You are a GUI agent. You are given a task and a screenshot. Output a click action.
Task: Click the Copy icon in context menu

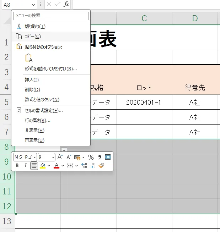coord(19,37)
